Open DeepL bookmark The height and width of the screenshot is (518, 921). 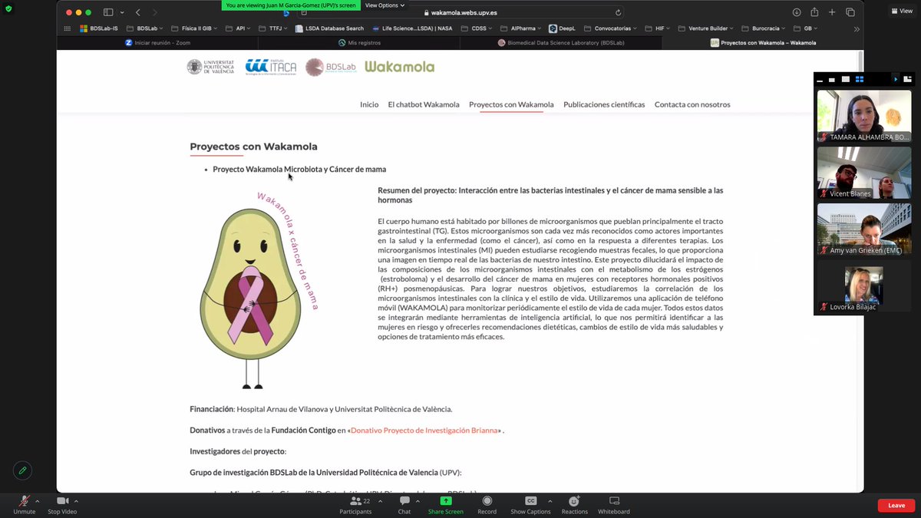(563, 28)
